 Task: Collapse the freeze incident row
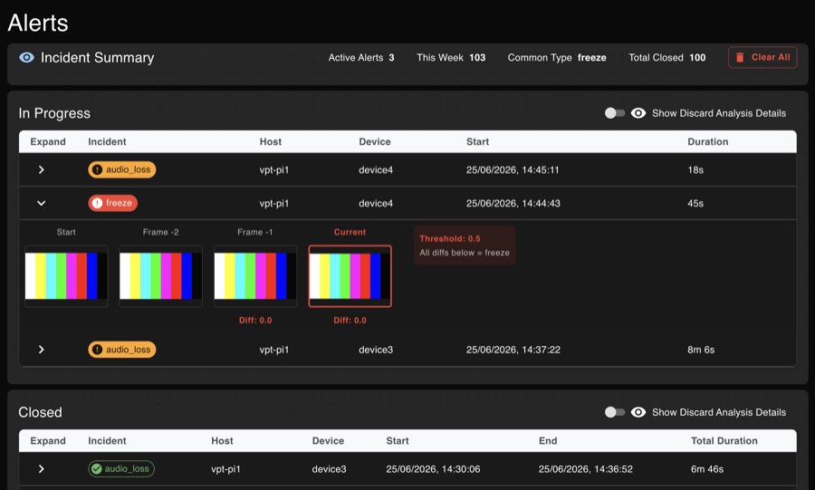tap(41, 203)
